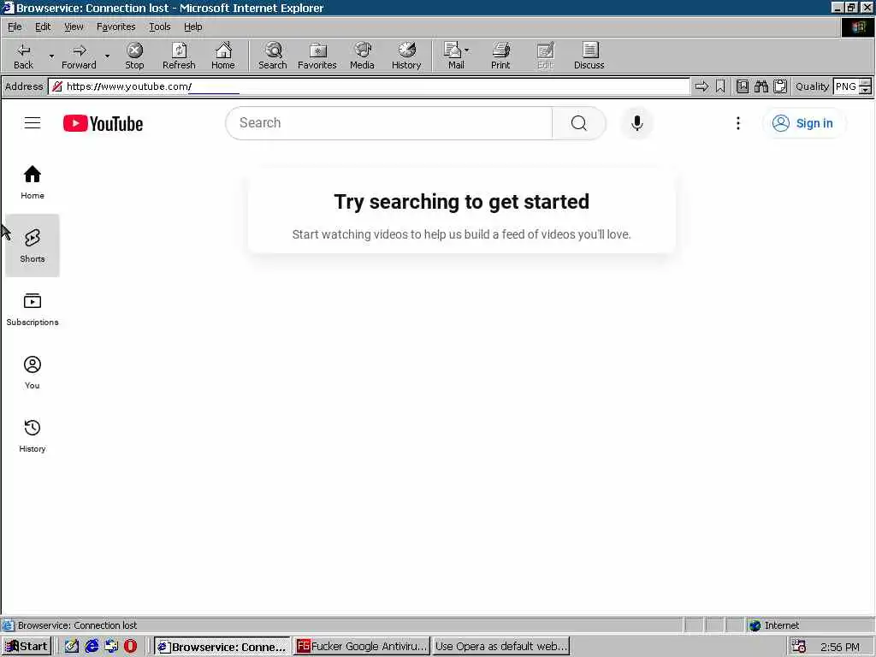Click the Windows Start button

tap(27, 647)
